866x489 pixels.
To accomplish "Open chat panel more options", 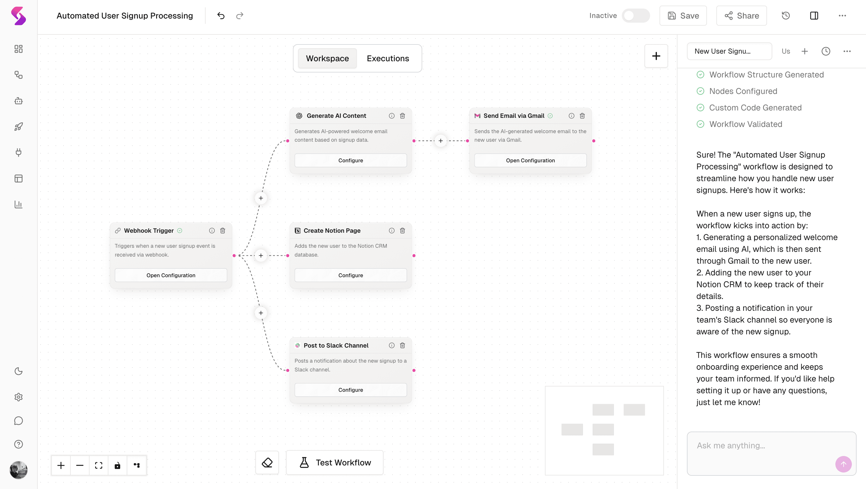I will click(x=847, y=51).
